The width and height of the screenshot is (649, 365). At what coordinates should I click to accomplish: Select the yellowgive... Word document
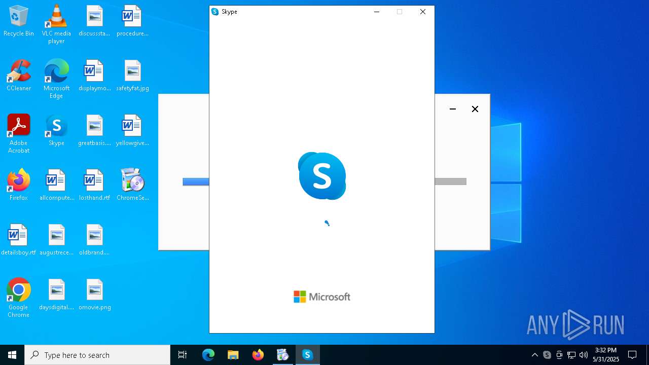(x=132, y=131)
